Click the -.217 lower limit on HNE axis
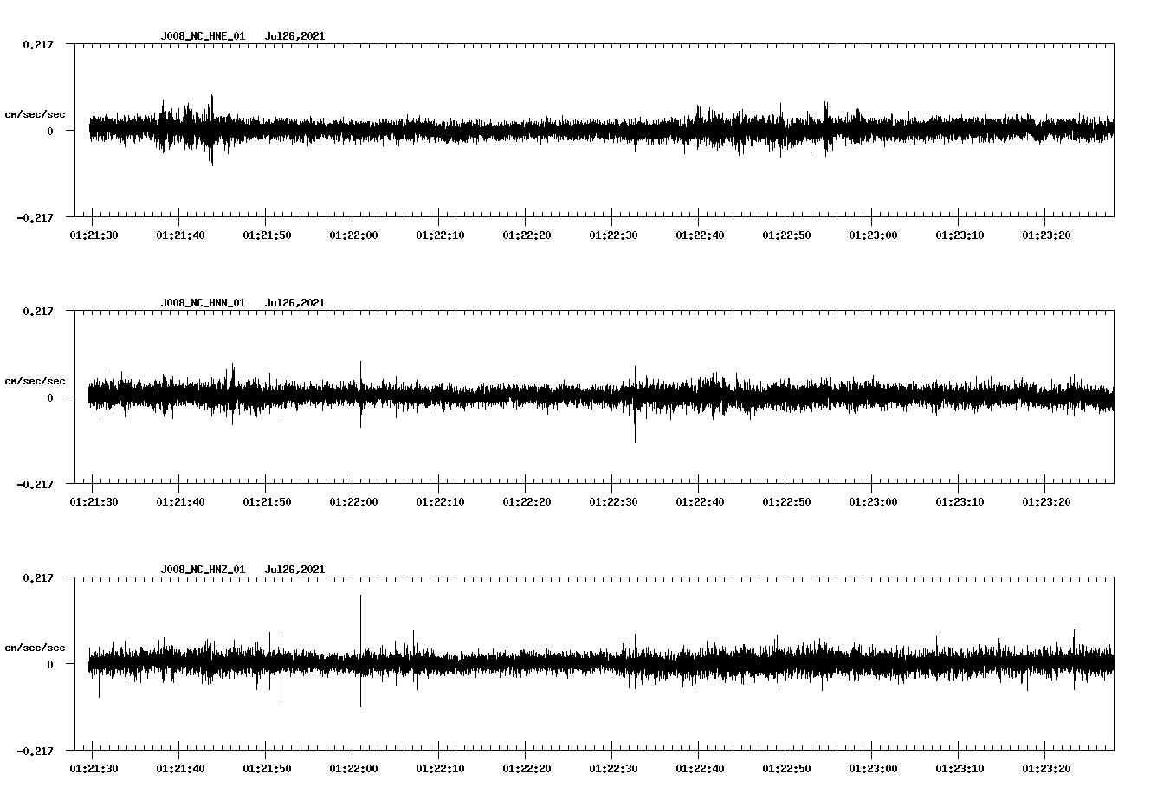Image resolution: width=1176 pixels, height=800 pixels. pos(35,217)
